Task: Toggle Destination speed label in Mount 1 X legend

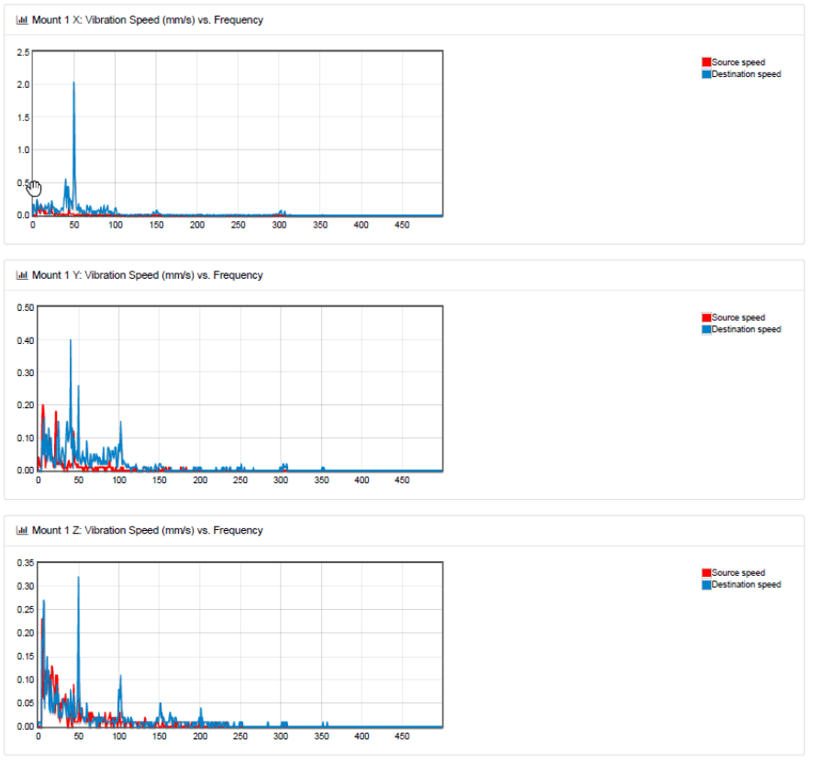Action: [x=746, y=74]
